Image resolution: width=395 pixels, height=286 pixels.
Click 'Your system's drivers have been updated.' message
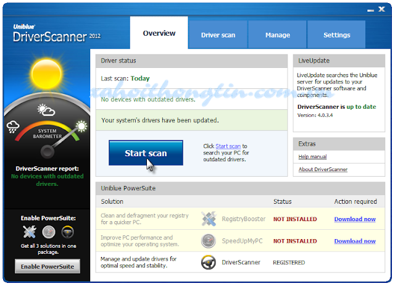160,120
